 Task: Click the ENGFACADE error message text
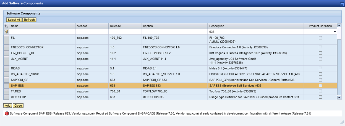160,114
